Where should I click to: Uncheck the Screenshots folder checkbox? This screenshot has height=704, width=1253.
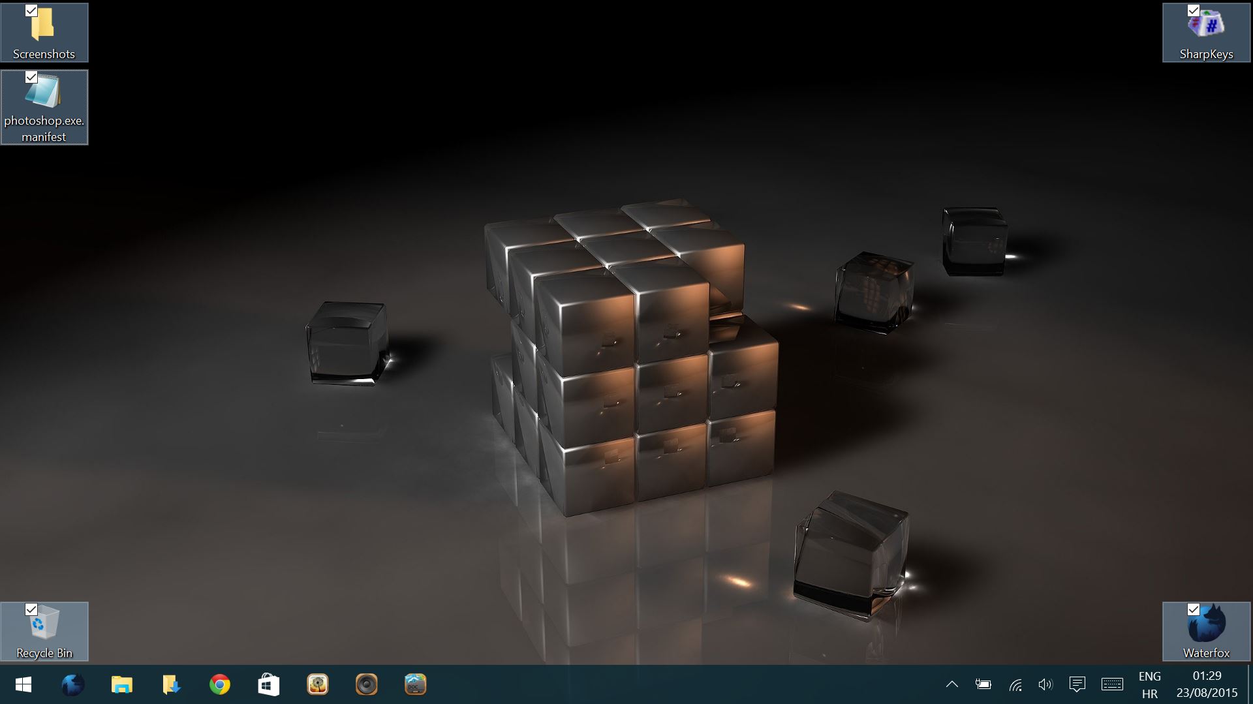pos(31,10)
